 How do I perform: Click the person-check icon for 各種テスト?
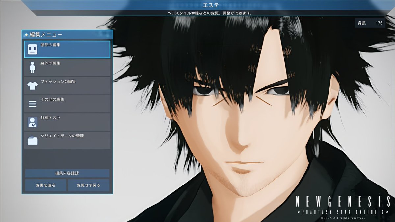point(32,122)
